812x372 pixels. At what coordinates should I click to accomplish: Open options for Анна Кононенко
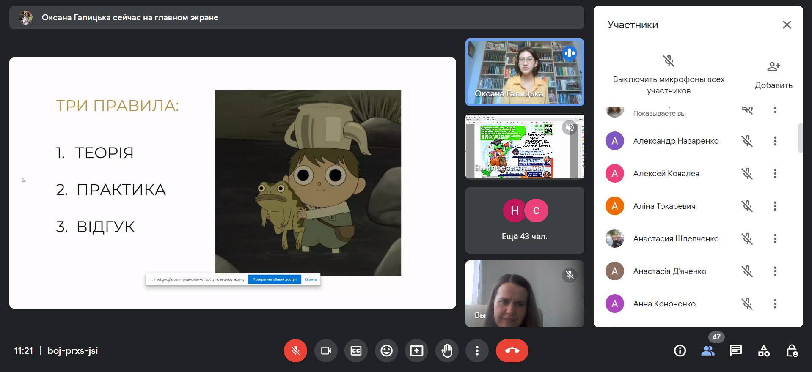tap(775, 304)
